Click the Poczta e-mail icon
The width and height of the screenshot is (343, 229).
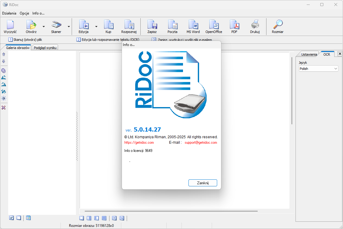click(x=173, y=25)
